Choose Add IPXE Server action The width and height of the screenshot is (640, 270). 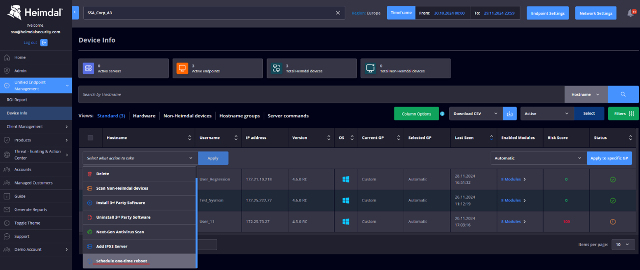(140, 247)
